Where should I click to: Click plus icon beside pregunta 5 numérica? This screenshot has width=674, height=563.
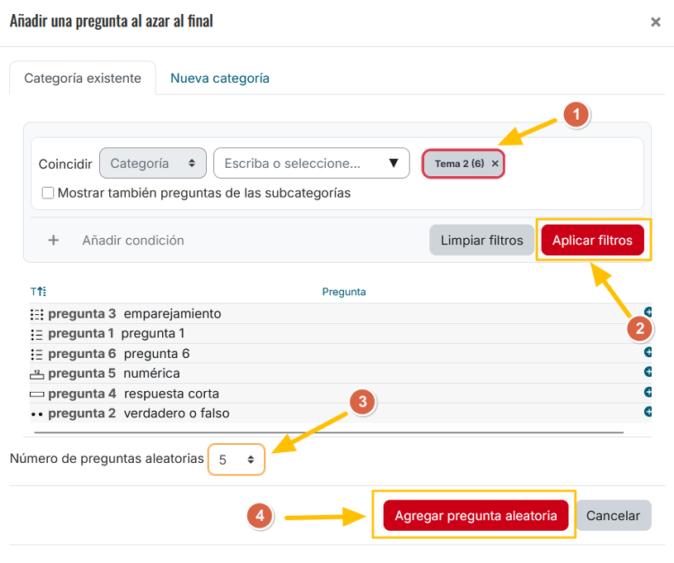pyautogui.click(x=648, y=372)
